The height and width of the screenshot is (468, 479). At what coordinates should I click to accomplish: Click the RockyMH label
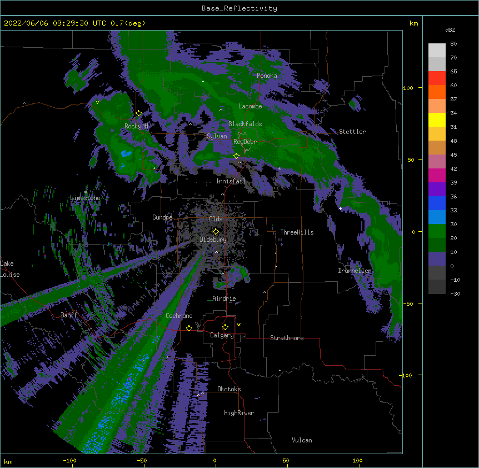pos(136,126)
